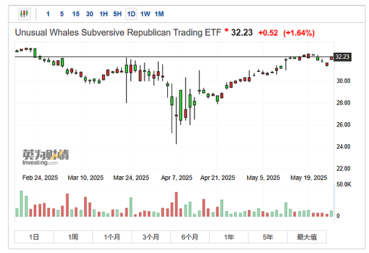This screenshot has height=253, width=369.
Task: Choose the 最大值 time range
Action: 307,237
